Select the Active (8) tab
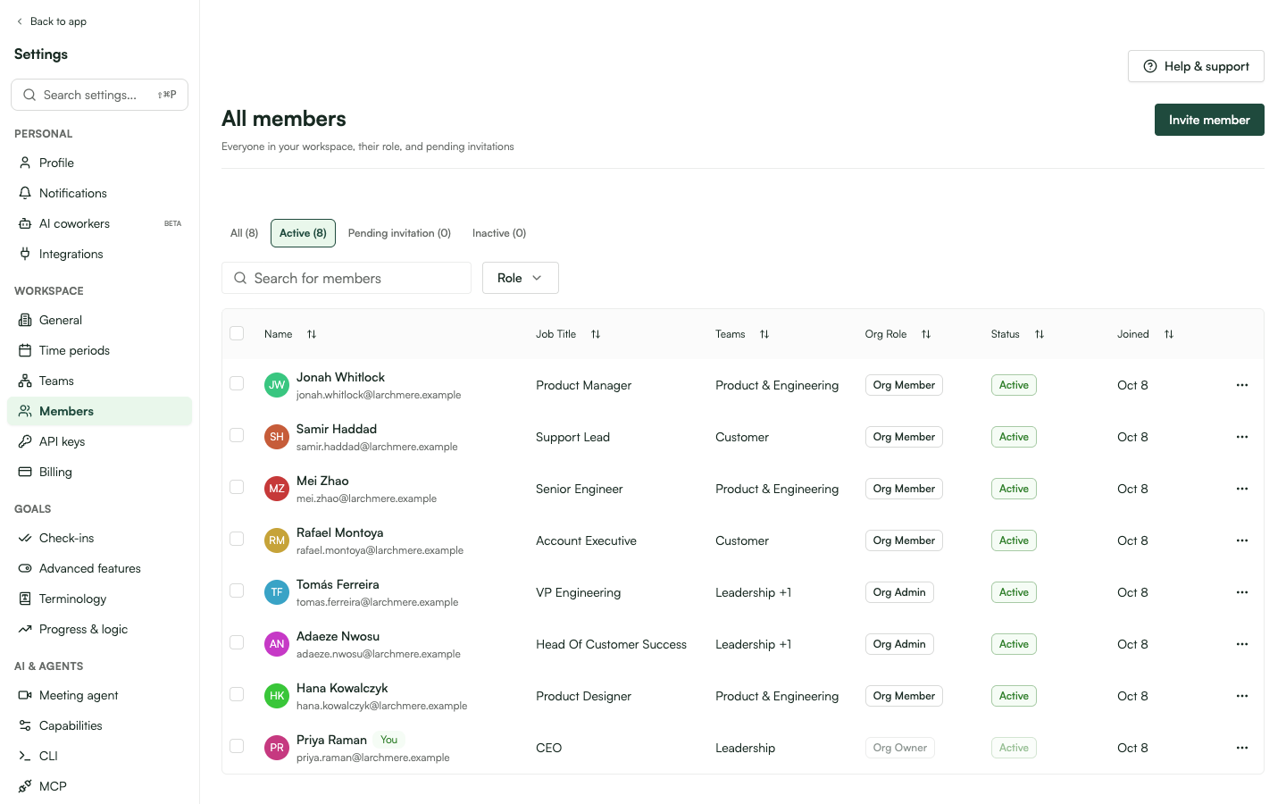This screenshot has height=804, width=1286. [304, 233]
